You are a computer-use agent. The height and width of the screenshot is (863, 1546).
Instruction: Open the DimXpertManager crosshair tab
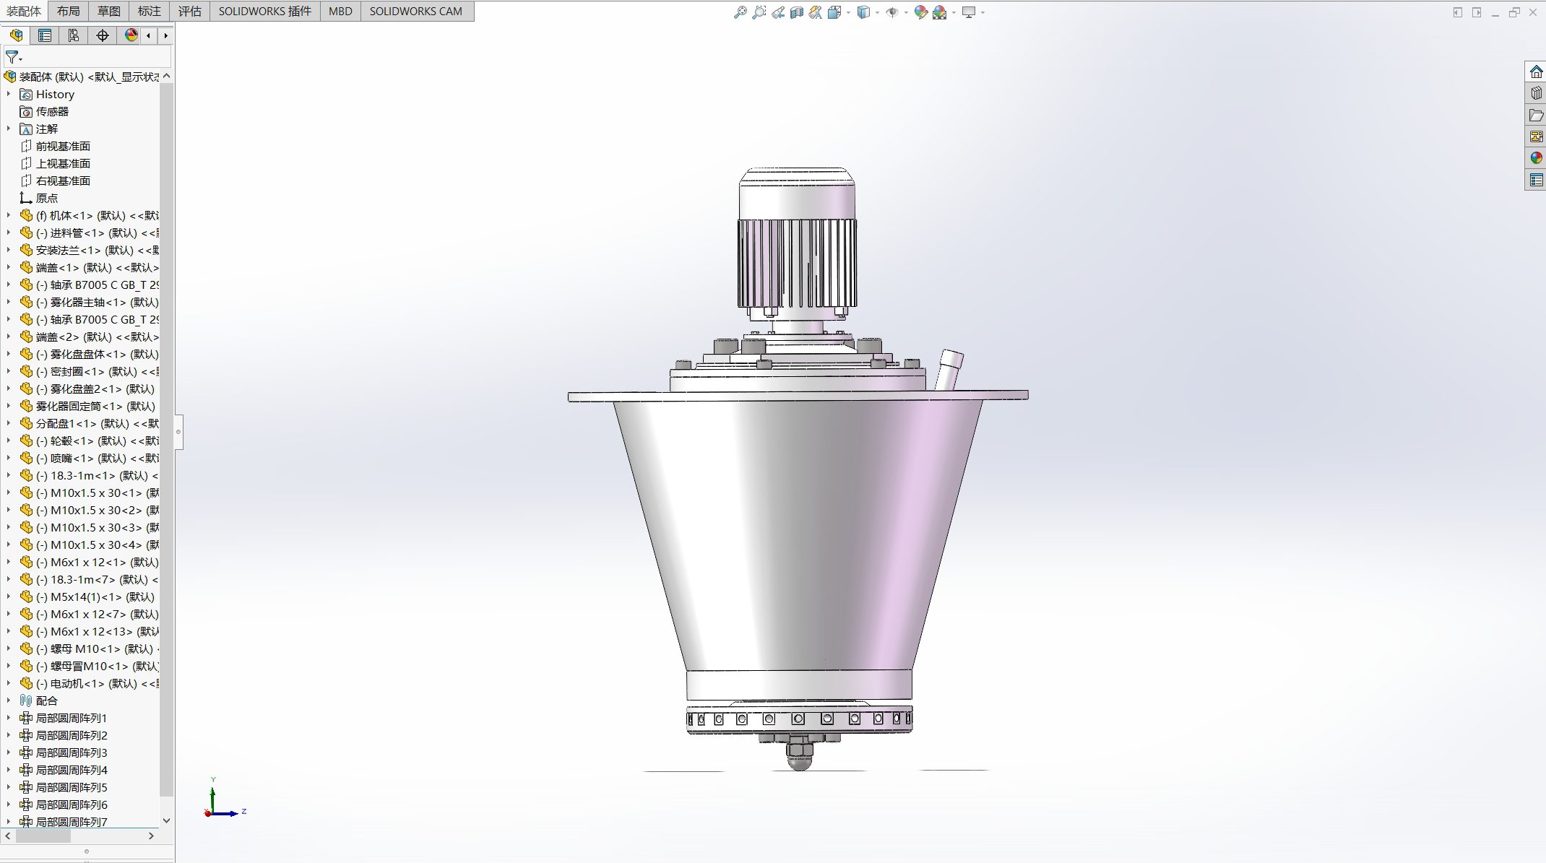click(x=103, y=35)
